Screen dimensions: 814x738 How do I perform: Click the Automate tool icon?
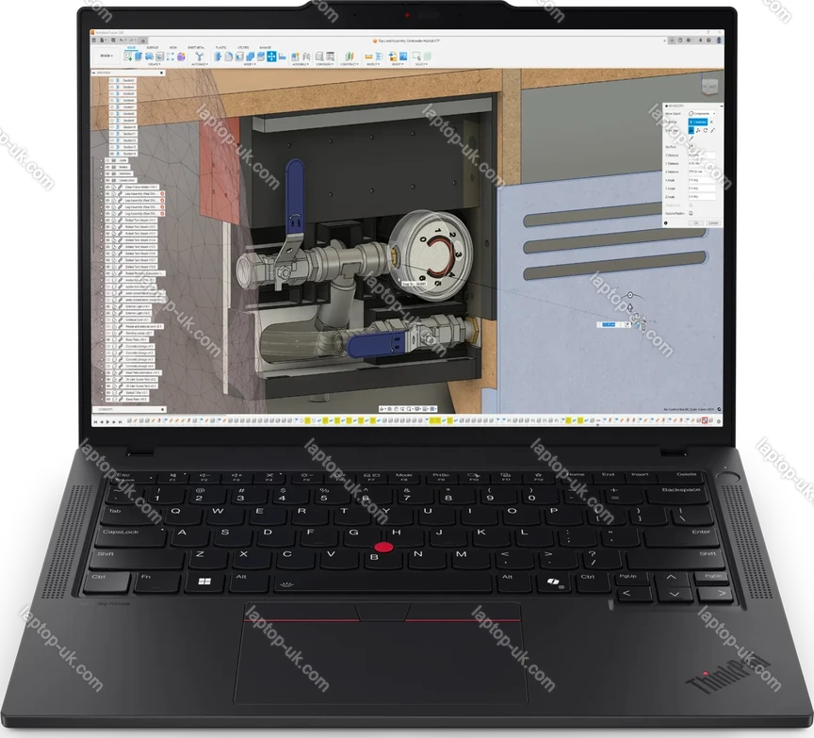[x=200, y=57]
